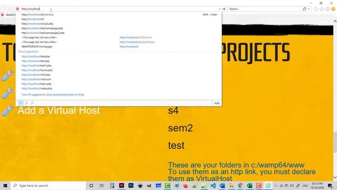Open Google Chrome from the taskbar
The width and height of the screenshot is (337, 190).
tap(240, 185)
